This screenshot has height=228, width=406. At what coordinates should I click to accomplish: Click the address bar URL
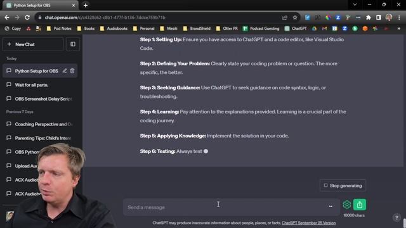tap(105, 18)
